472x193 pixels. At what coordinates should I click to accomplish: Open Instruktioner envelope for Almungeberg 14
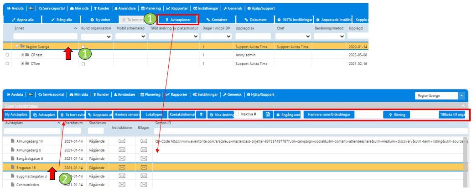click(x=122, y=141)
